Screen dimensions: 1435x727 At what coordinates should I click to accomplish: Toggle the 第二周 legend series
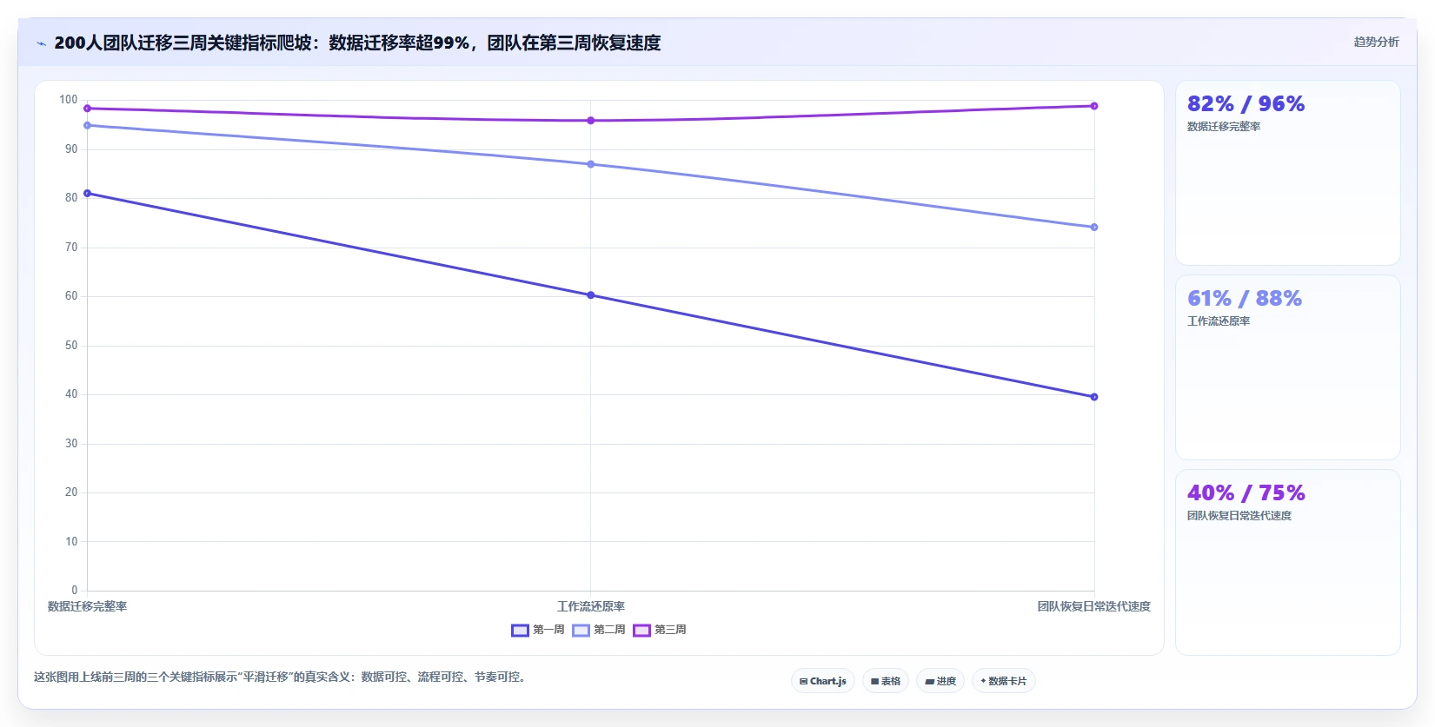599,630
